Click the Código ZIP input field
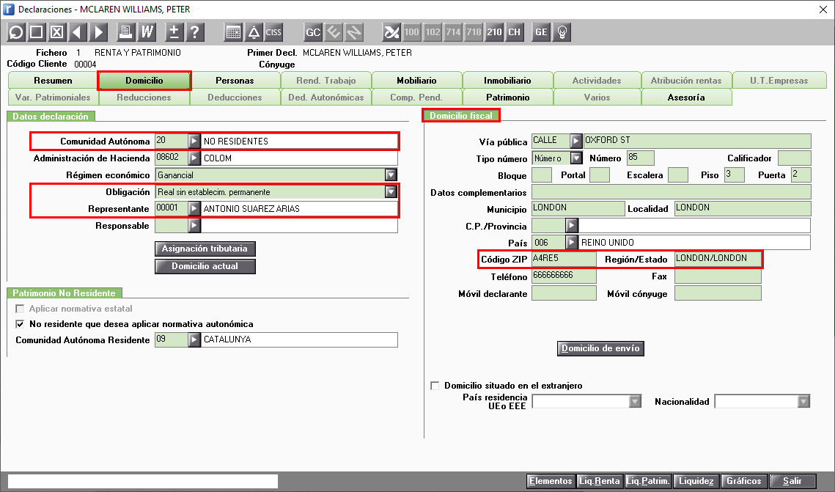 tap(564, 260)
